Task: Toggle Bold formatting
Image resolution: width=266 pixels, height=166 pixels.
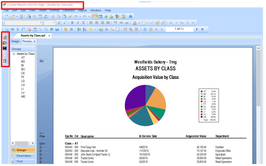Action: pos(72,23)
